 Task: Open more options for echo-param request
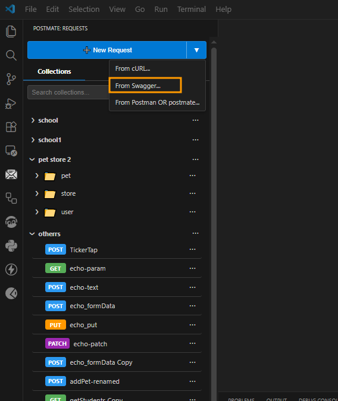pos(192,268)
